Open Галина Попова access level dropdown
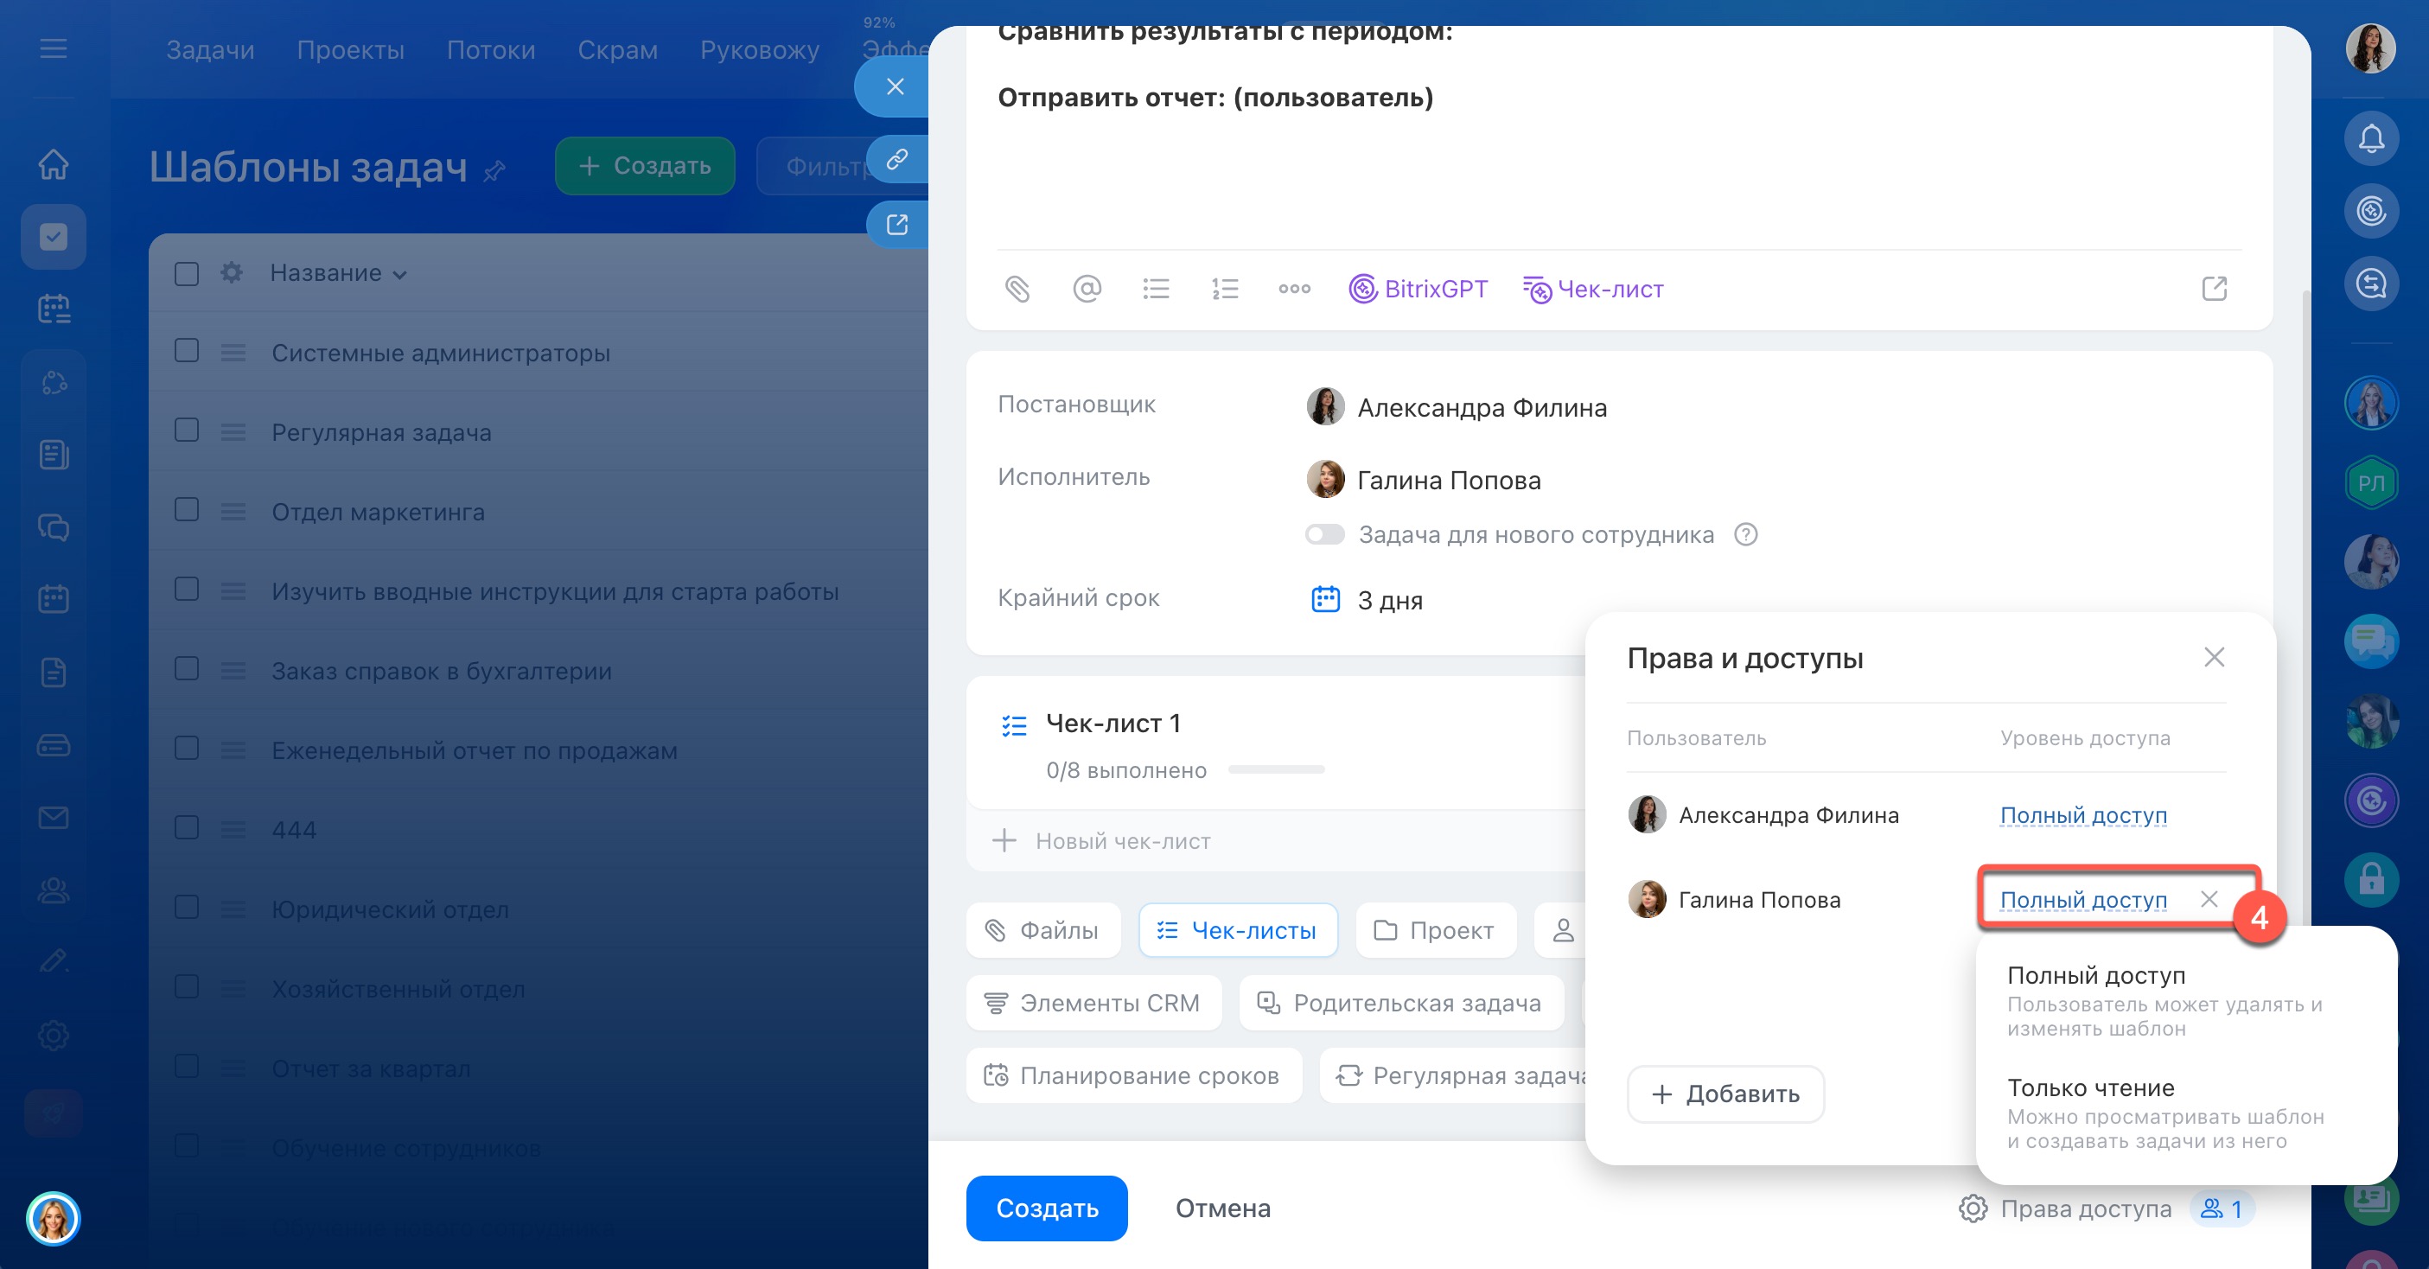This screenshot has height=1269, width=2429. [2083, 899]
